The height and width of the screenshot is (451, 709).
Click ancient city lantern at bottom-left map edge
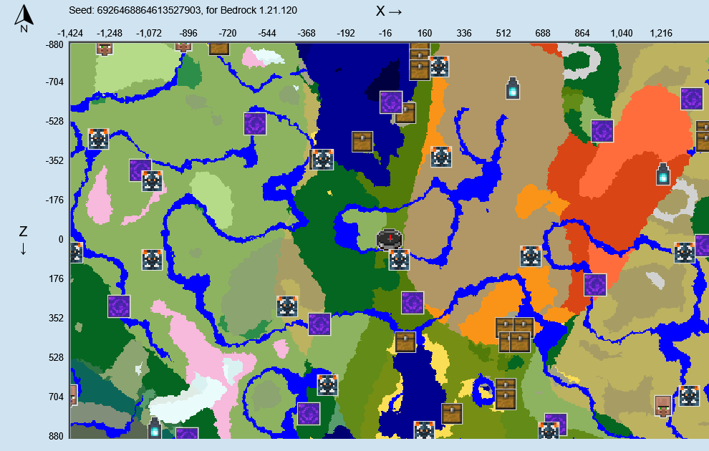coord(155,427)
